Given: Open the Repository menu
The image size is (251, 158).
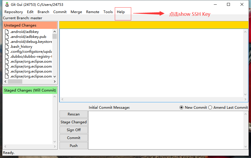Looking at the screenshot, I should (13, 12).
